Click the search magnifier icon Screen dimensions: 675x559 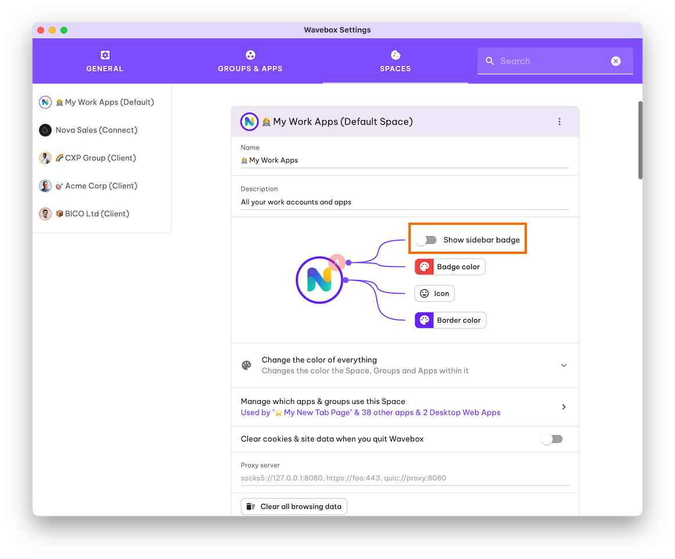click(490, 61)
